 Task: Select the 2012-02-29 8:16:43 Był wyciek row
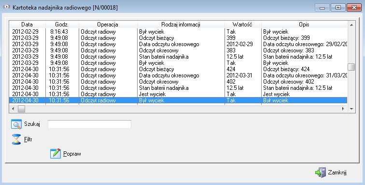coord(178,32)
